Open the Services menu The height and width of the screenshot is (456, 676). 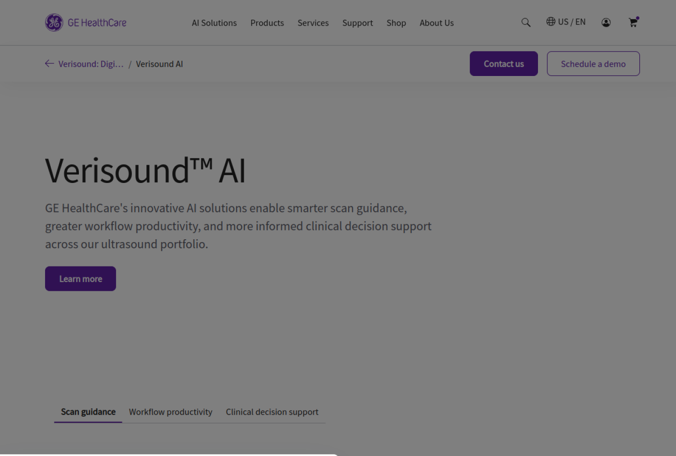[313, 23]
